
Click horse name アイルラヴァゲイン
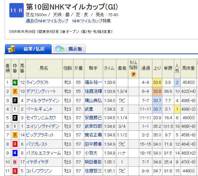(x=43, y=101)
